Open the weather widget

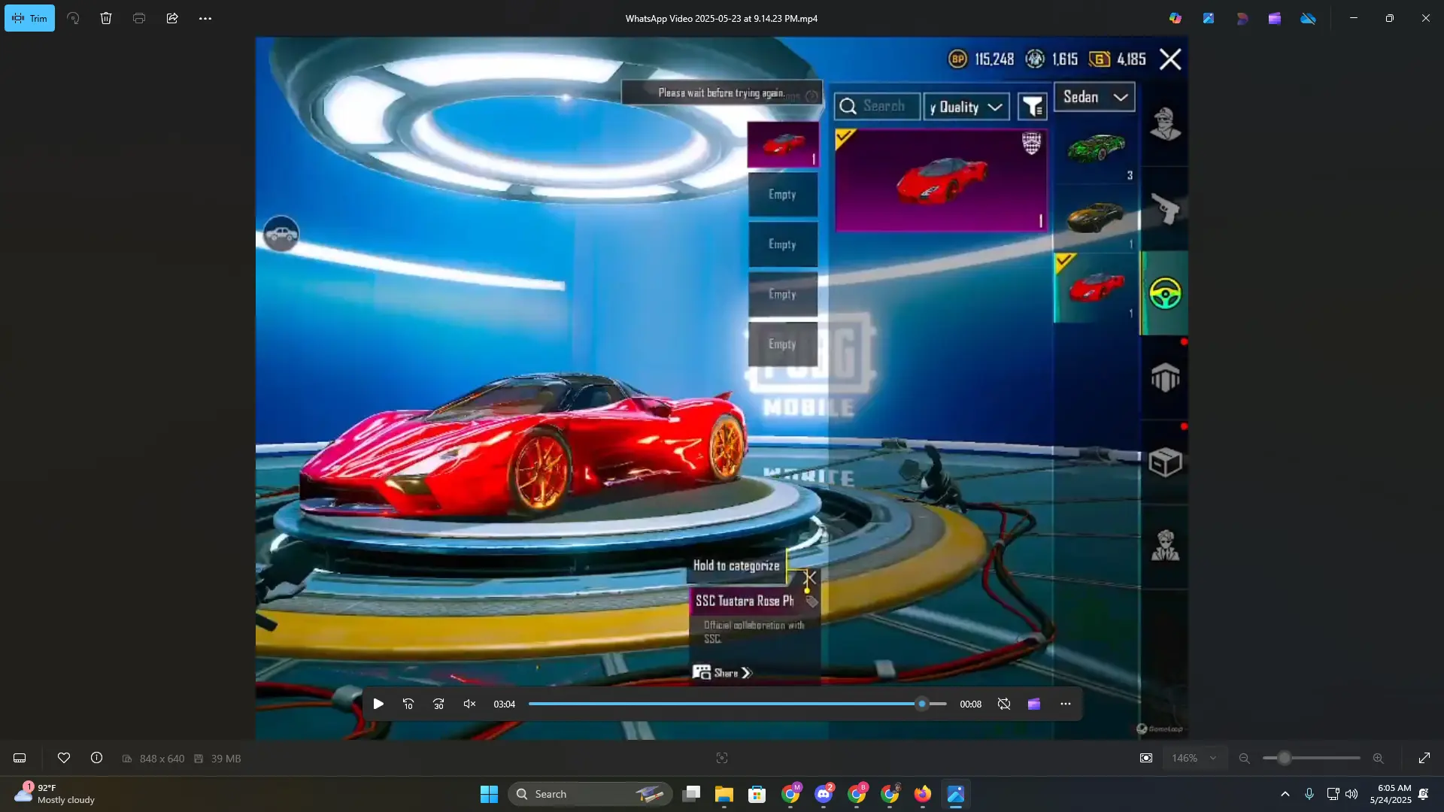[x=54, y=794]
